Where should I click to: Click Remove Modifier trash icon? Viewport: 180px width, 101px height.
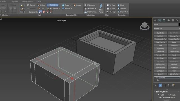(x=168, y=85)
